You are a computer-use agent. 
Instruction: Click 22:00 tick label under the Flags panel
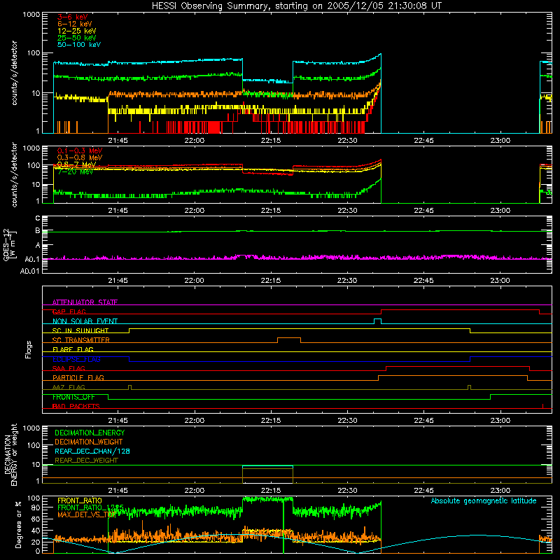point(195,421)
